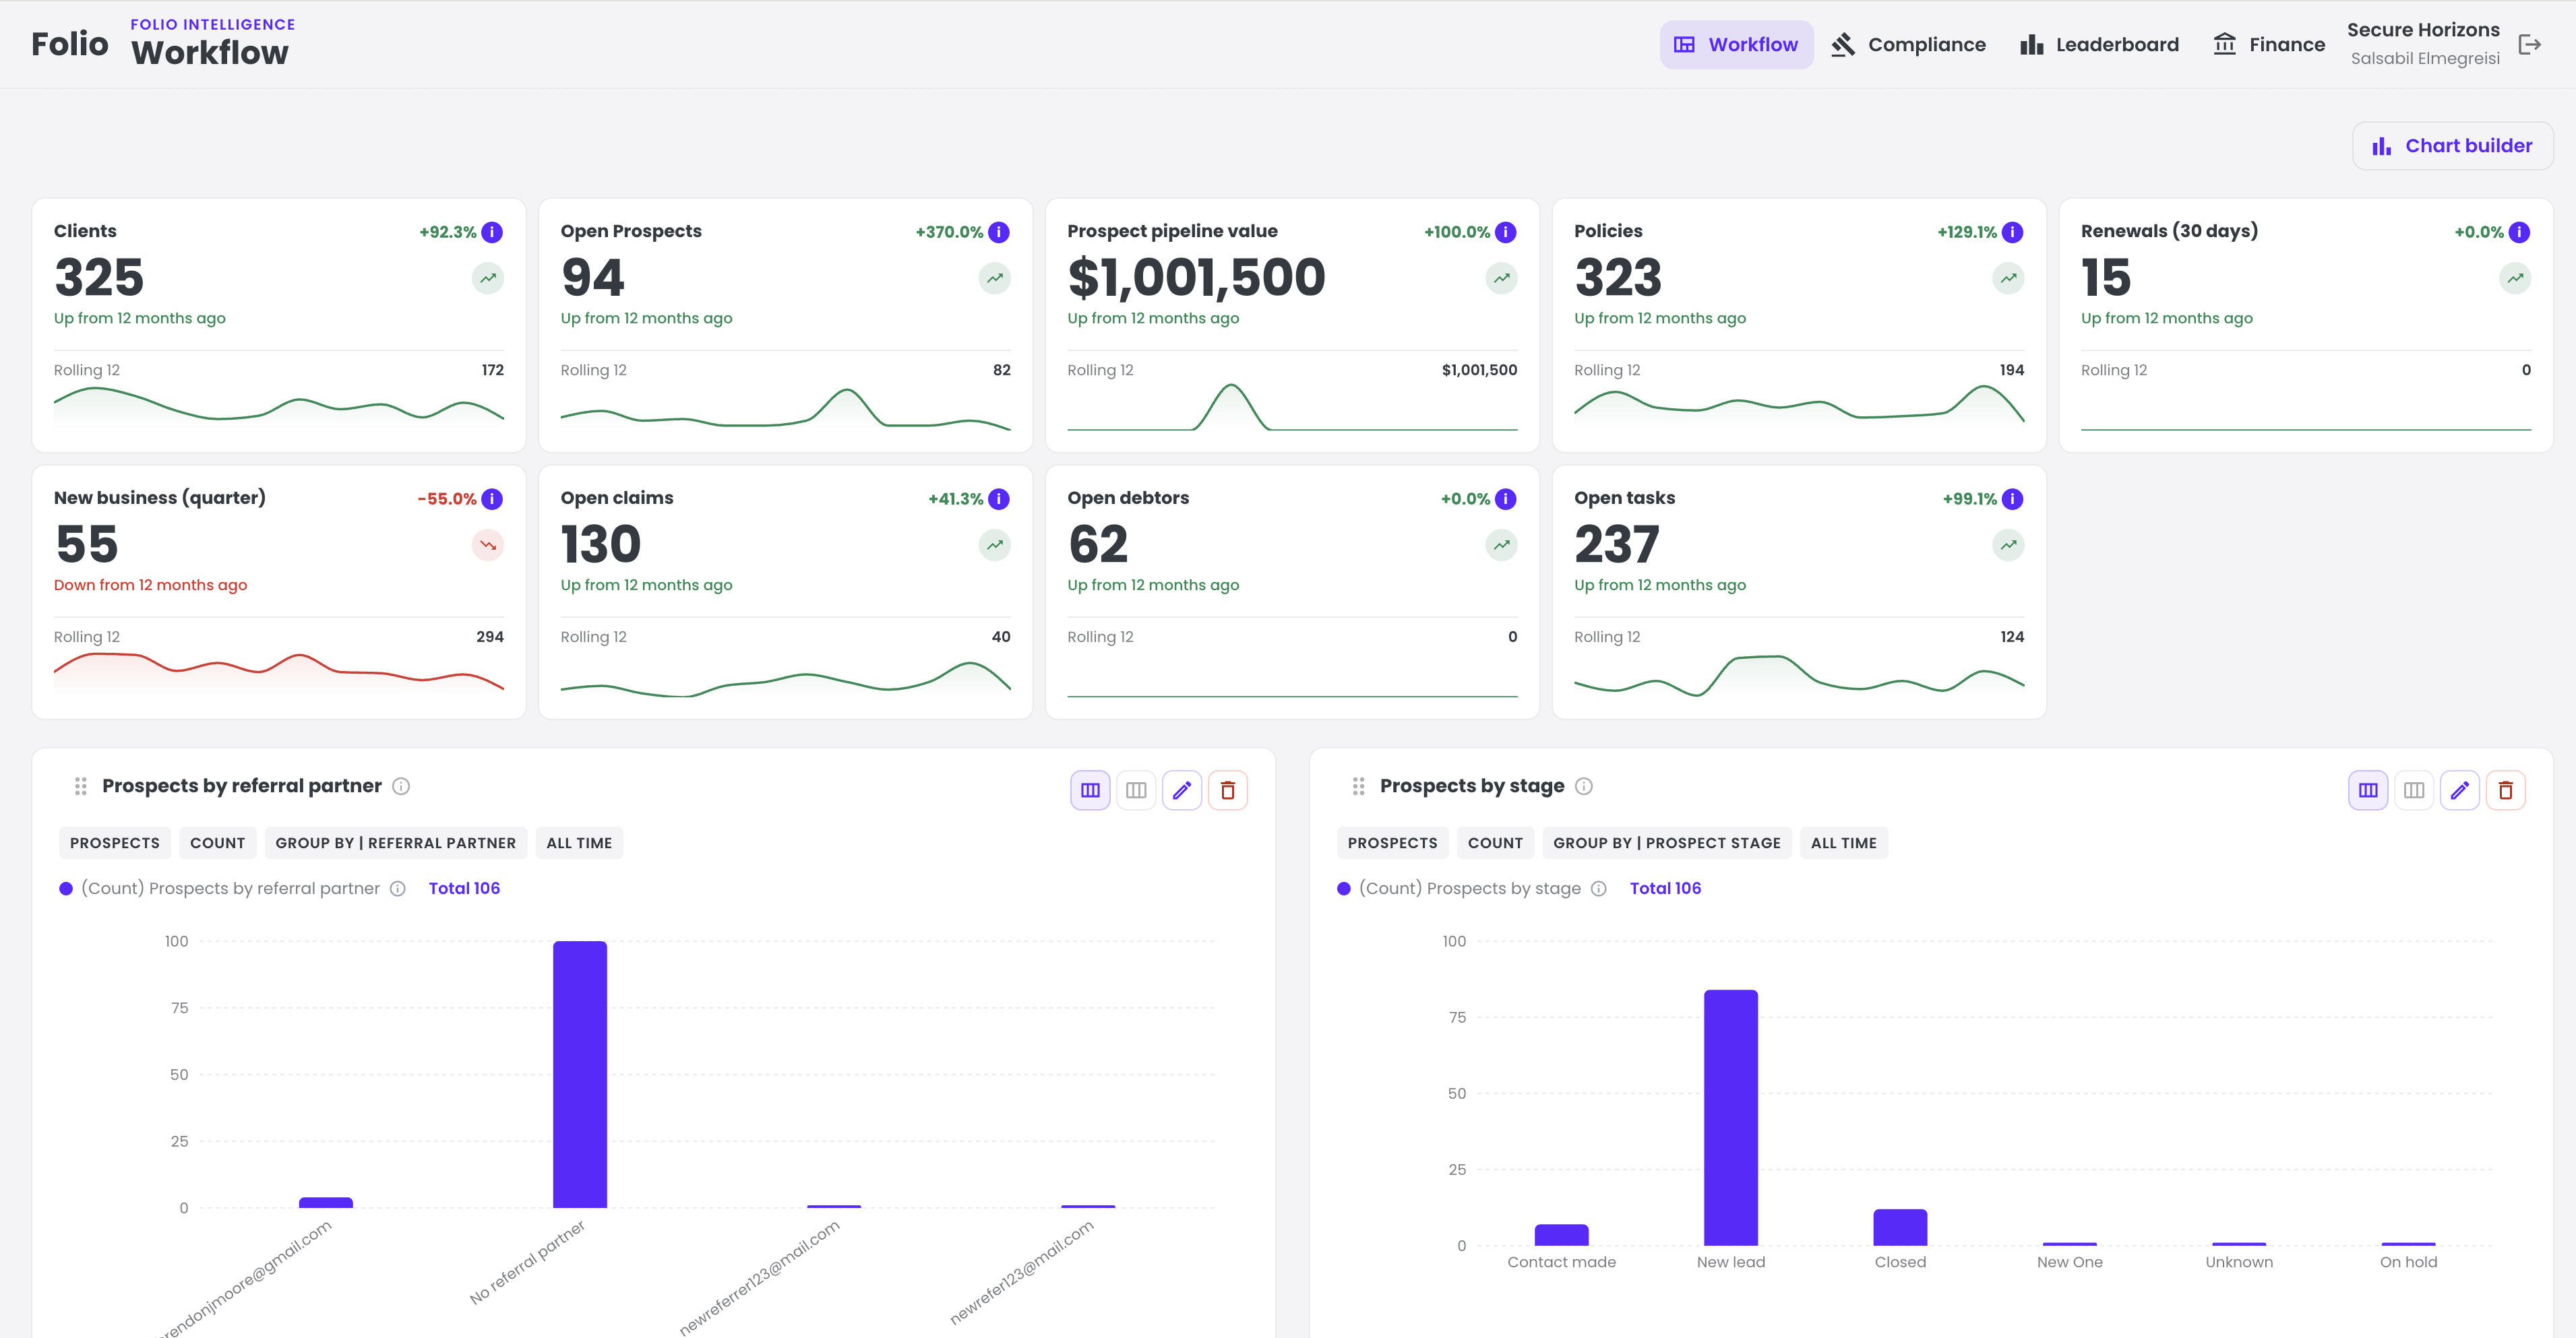Click the drag handle for Prospects by referral partner
The image size is (2576, 1338).
click(80, 786)
